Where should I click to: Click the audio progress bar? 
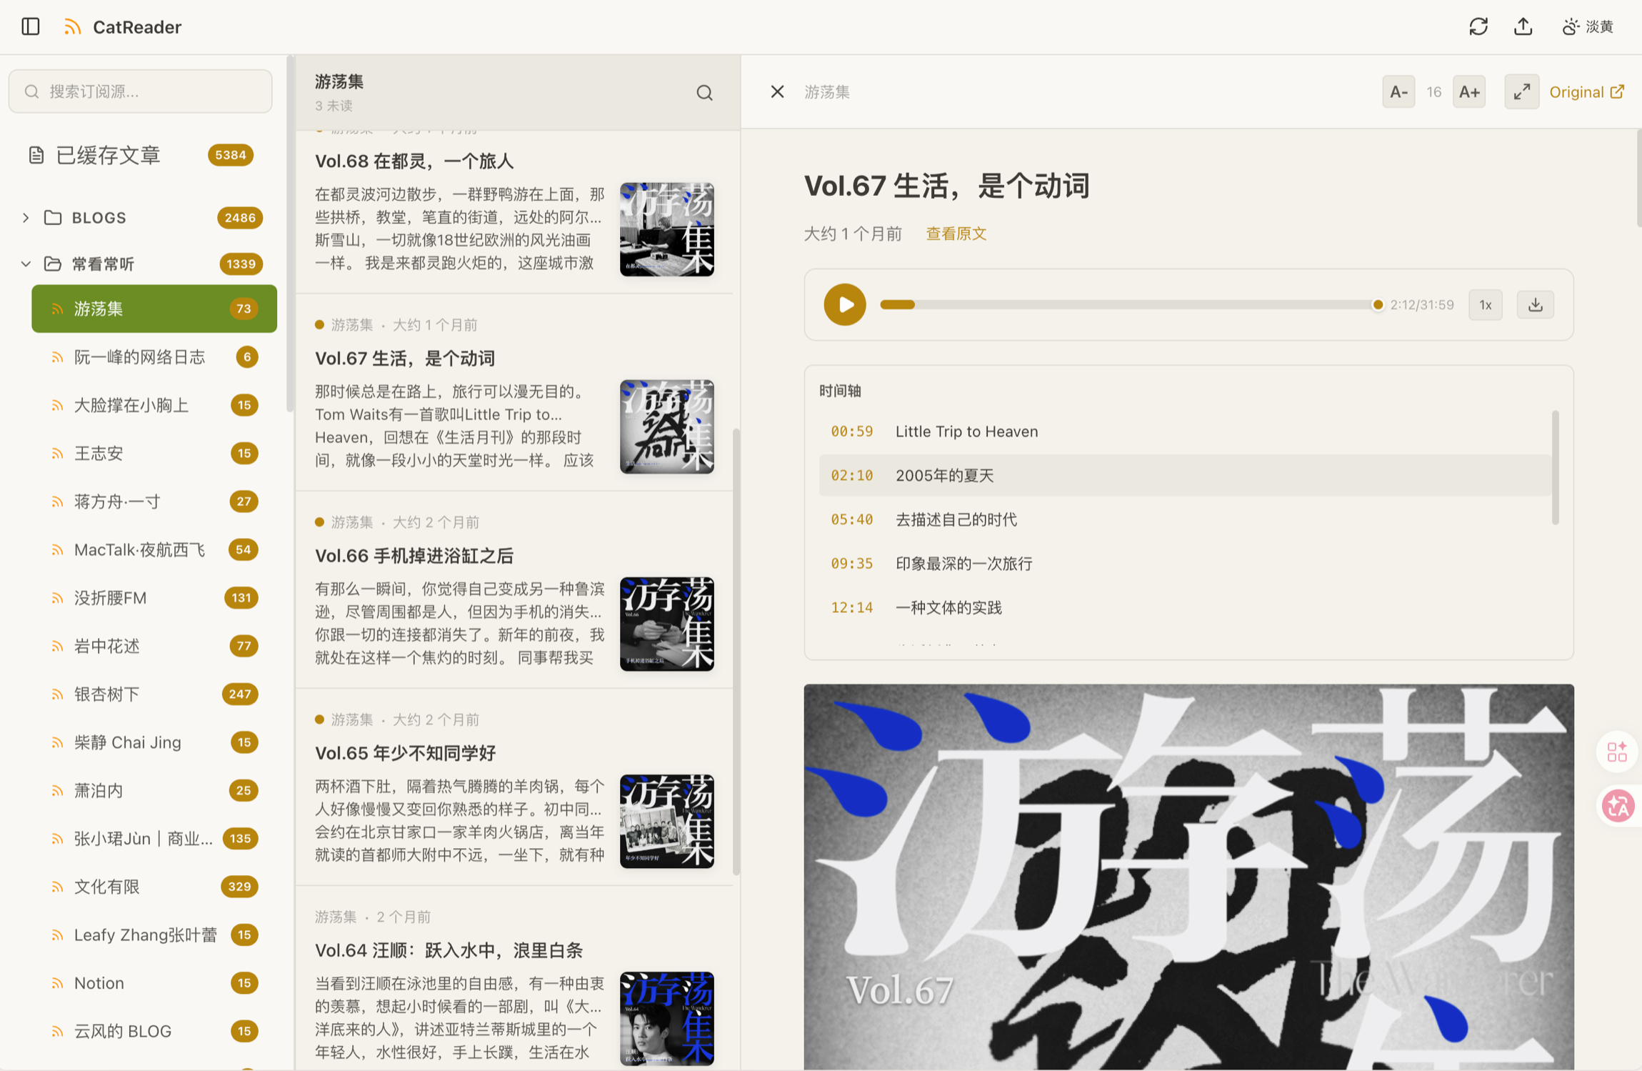point(1128,305)
